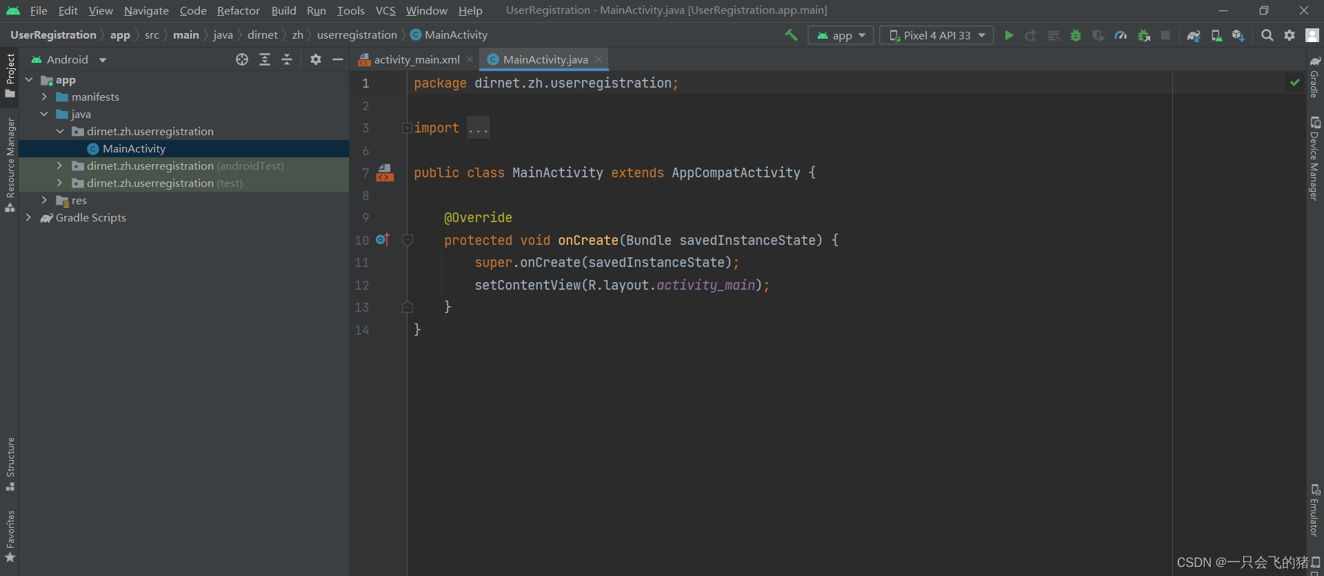Toggle the Structure tool window
This screenshot has height=576, width=1324.
point(10,463)
